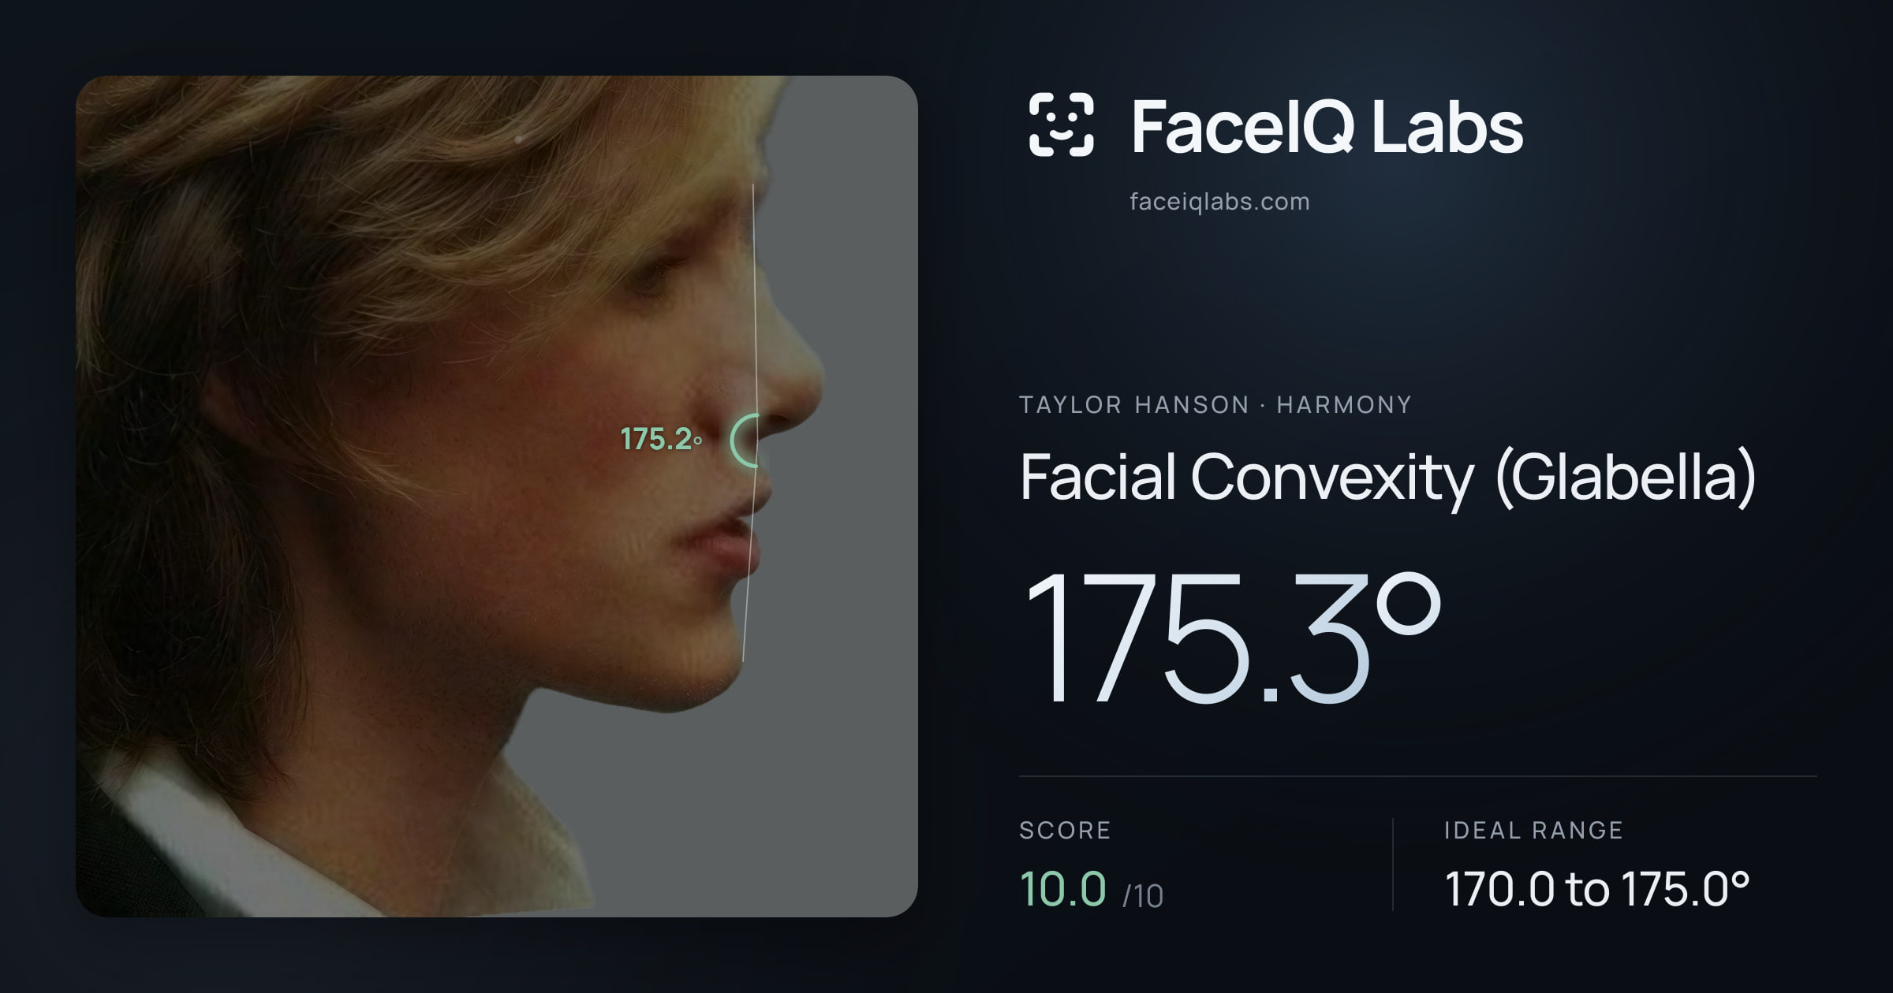
Task: Click the 175.2° angle label on photo
Action: coord(661,440)
